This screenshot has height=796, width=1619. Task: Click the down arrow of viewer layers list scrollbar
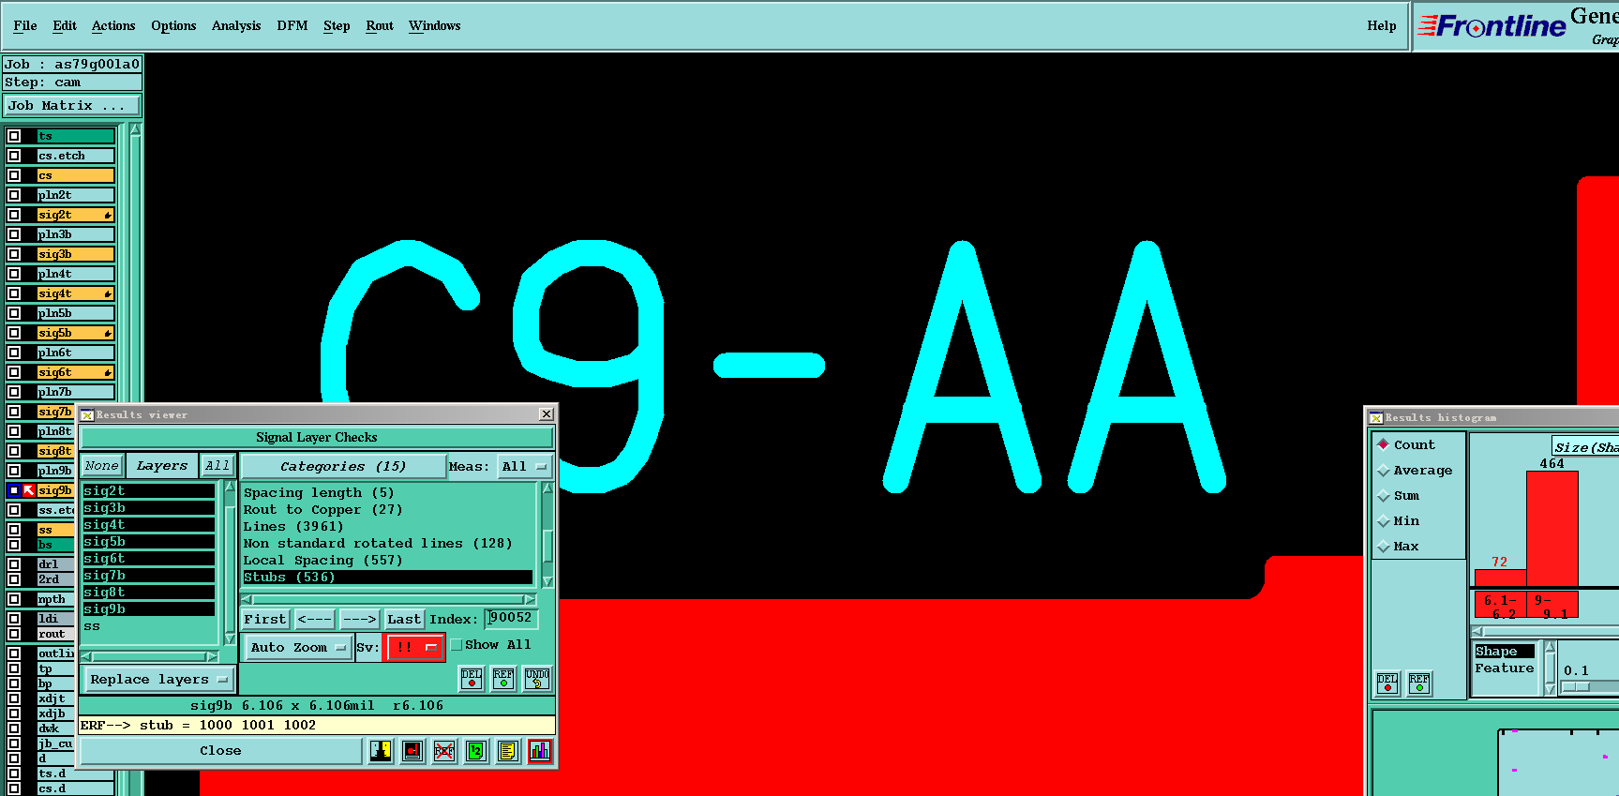click(x=230, y=639)
